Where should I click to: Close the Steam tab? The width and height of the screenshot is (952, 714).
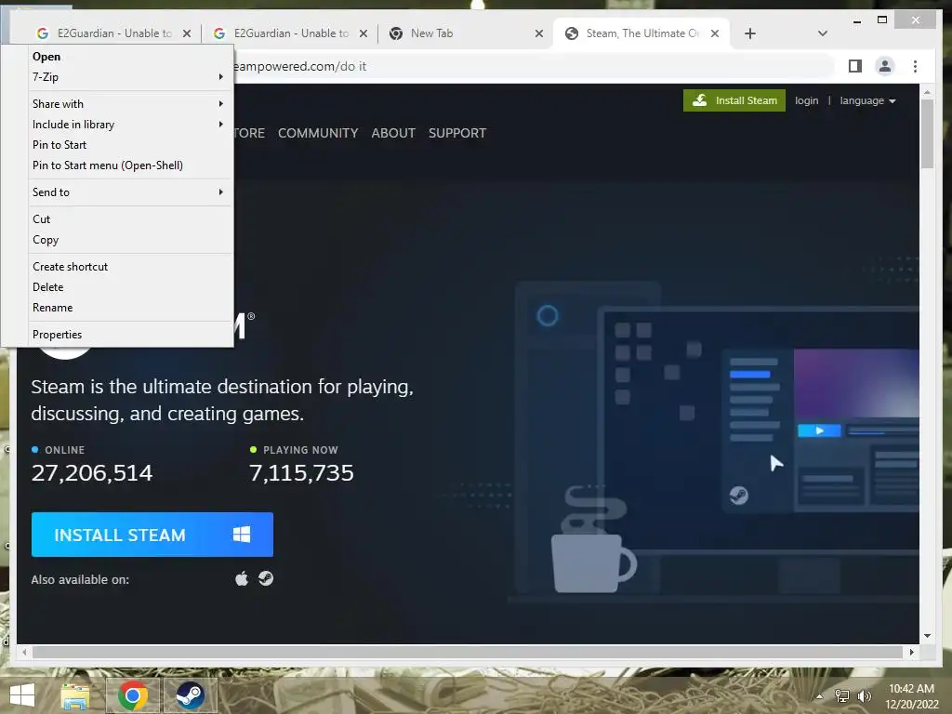(715, 33)
